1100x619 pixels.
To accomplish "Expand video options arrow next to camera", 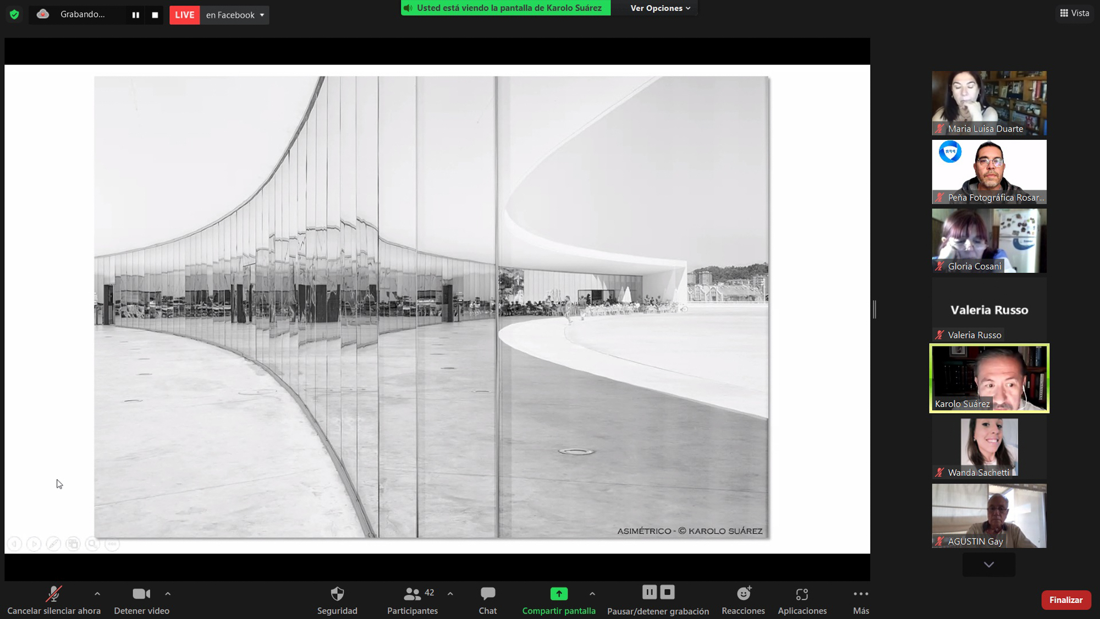I will [168, 594].
